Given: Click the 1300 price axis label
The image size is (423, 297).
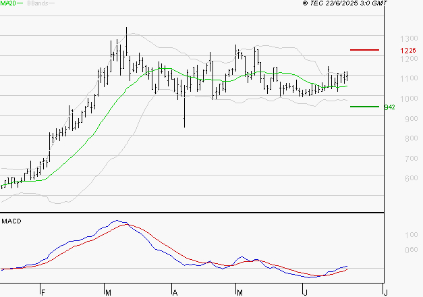Looking at the screenshot, I should pos(409,38).
